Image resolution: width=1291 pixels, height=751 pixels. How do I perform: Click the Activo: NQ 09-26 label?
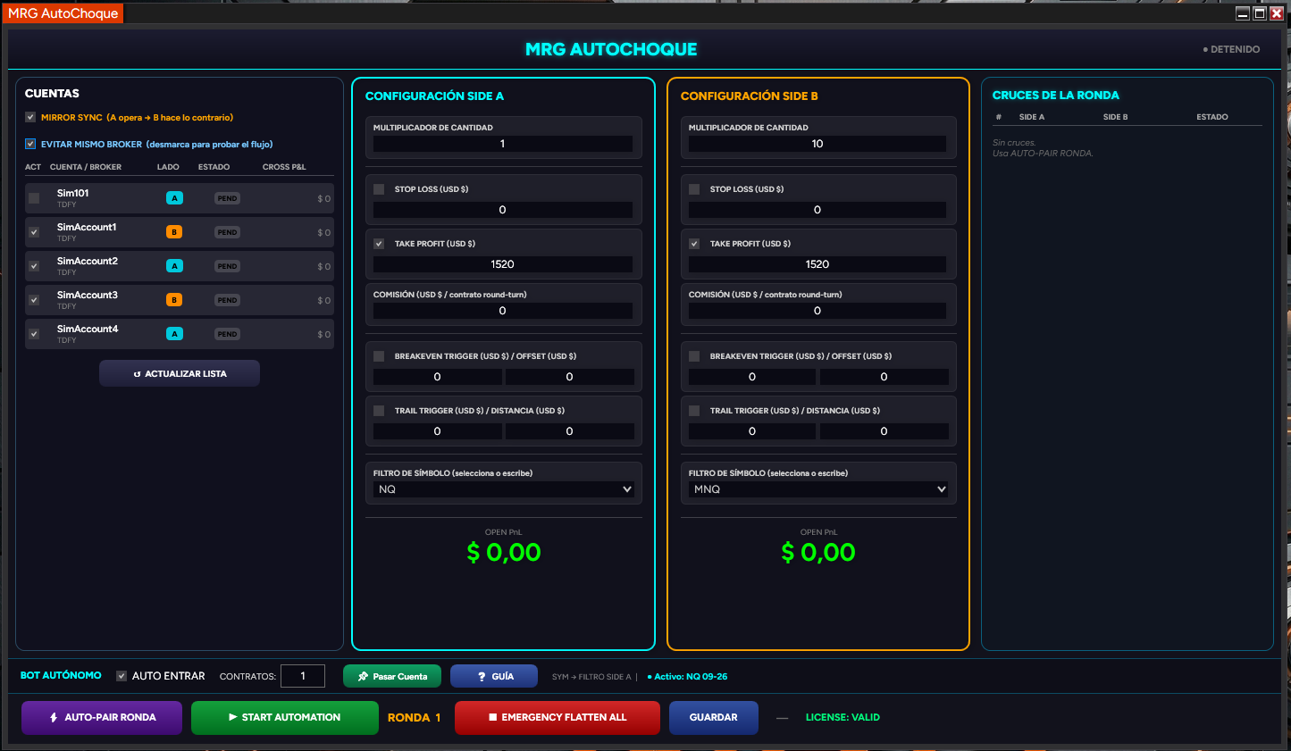687,677
